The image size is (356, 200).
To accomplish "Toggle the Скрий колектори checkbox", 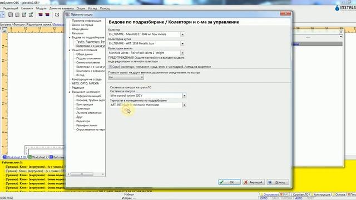I will [x=110, y=67].
